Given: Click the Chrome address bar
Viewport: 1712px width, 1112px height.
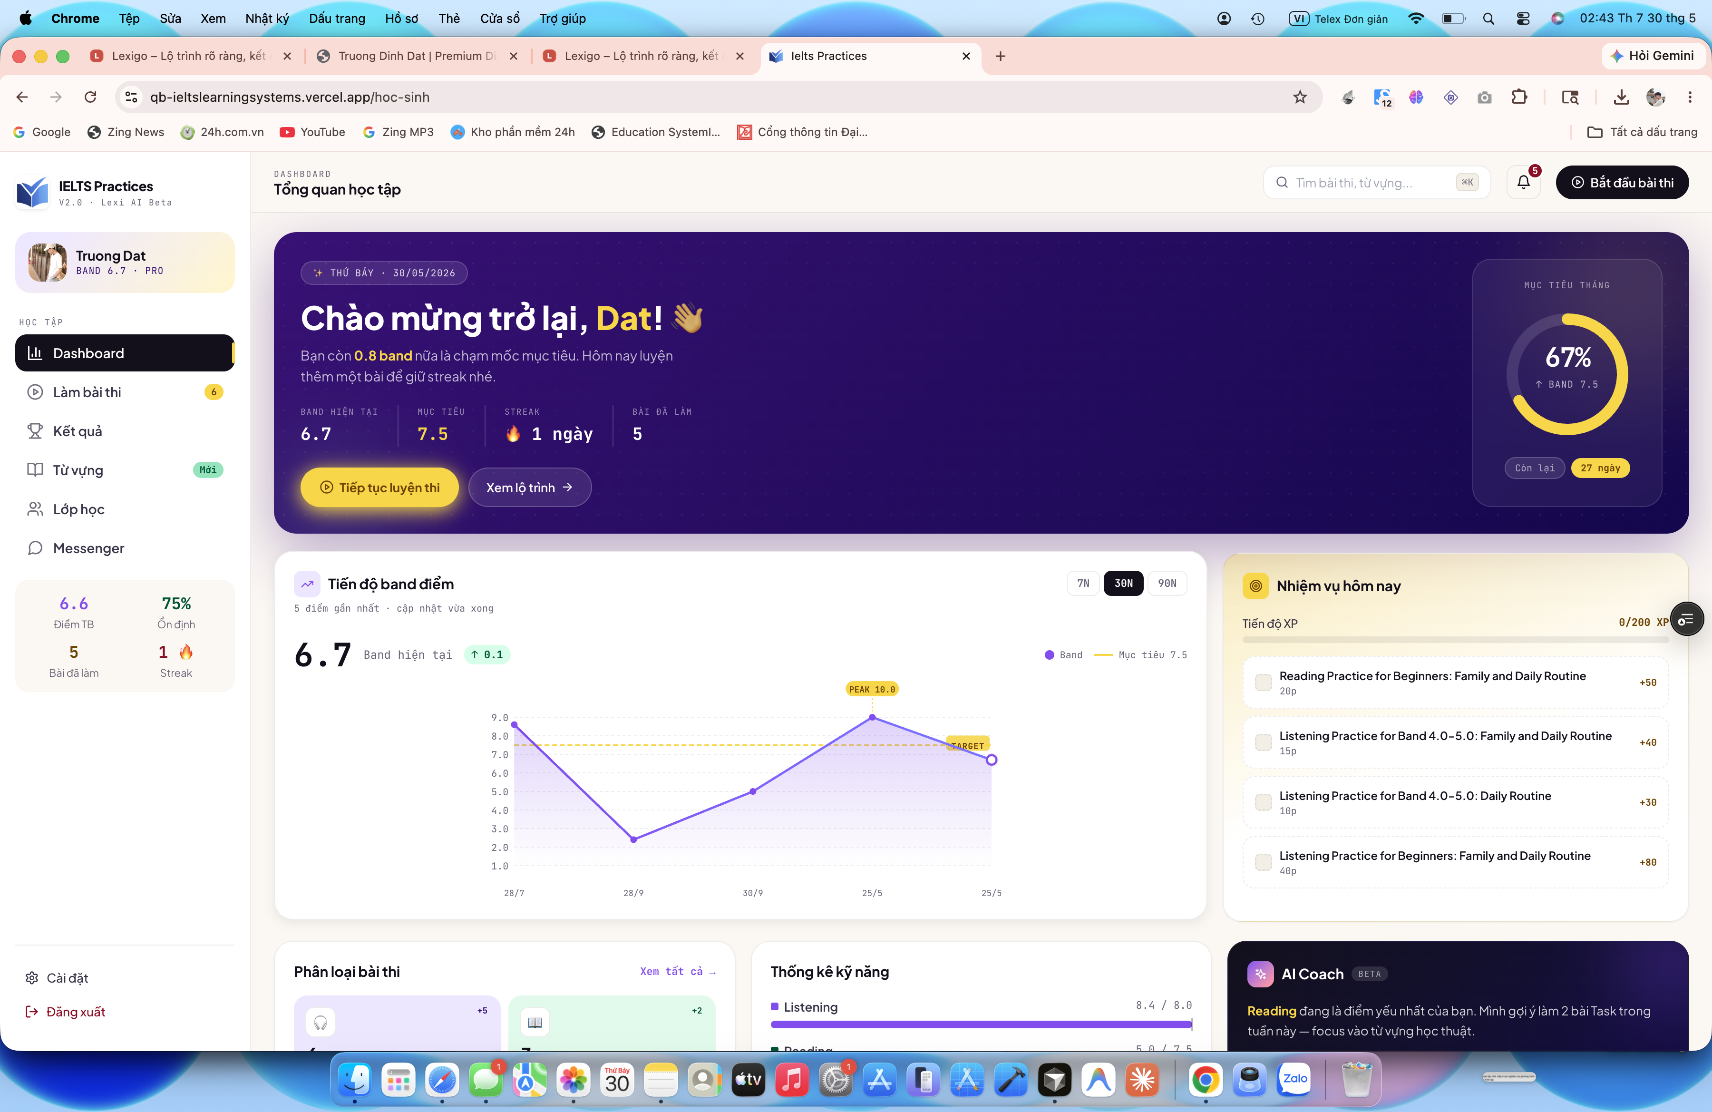Looking at the screenshot, I should tap(720, 97).
